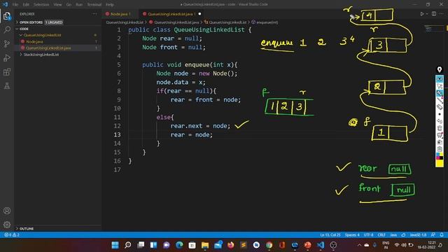Change indentation via Spaces: 4
The width and height of the screenshot is (448, 252).
352,235
